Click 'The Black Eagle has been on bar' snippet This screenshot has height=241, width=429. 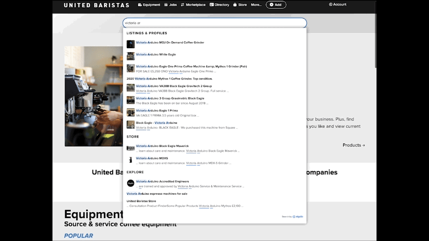pyautogui.click(x=172, y=103)
